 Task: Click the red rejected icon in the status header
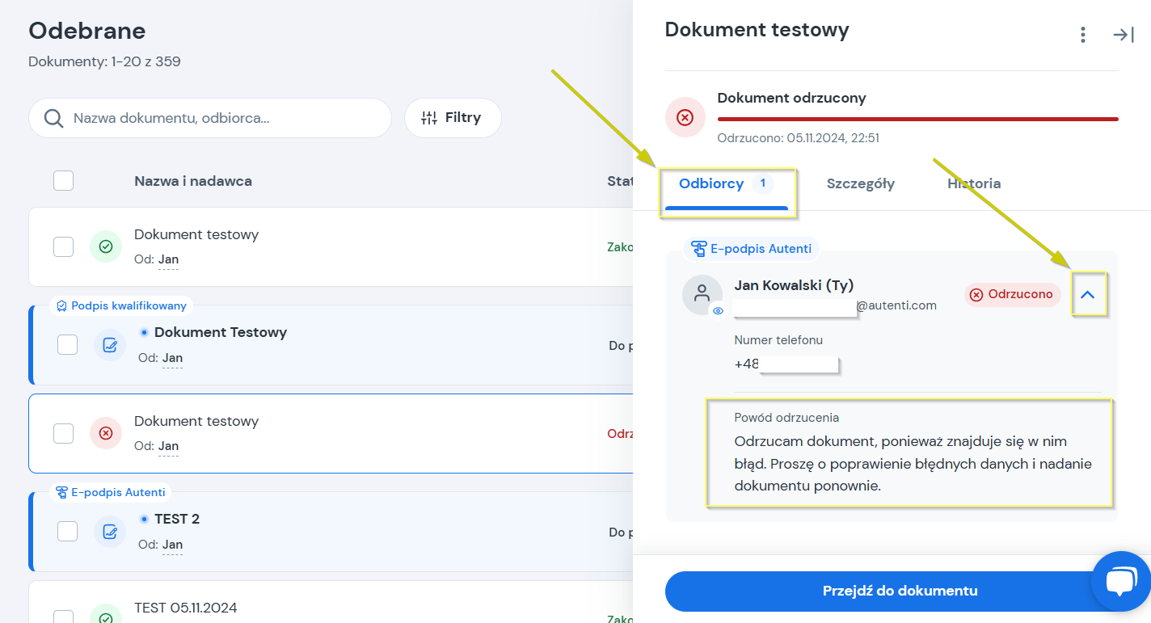pyautogui.click(x=685, y=118)
